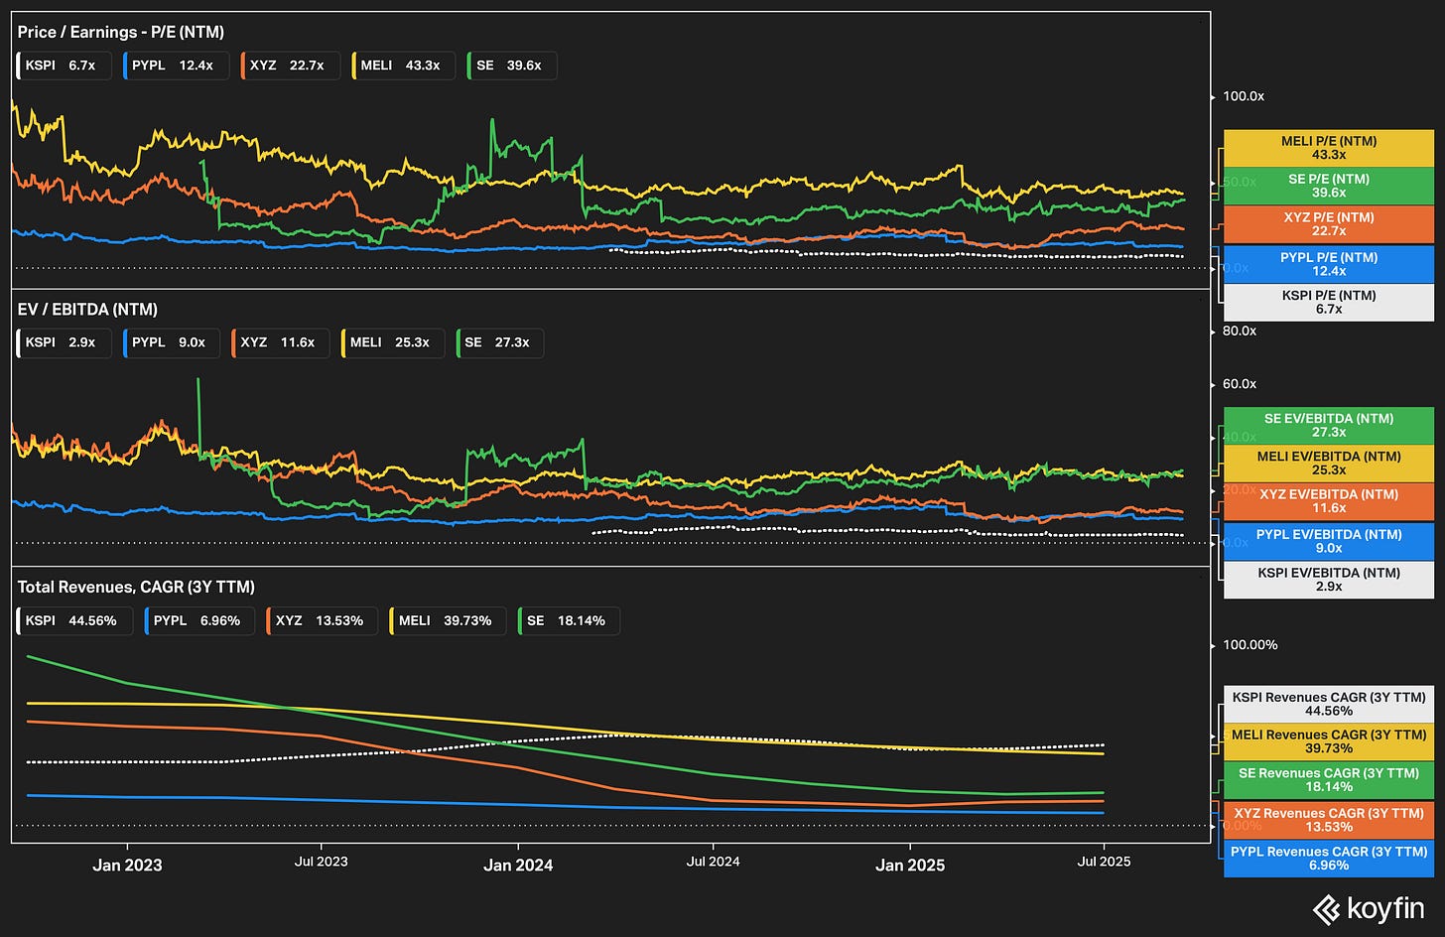Click the Jul 2023 date axis label
This screenshot has height=937, width=1445.
(x=322, y=862)
